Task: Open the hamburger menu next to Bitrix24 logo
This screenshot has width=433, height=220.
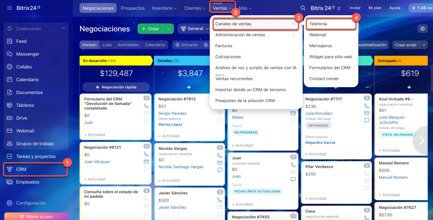Action: (9, 8)
